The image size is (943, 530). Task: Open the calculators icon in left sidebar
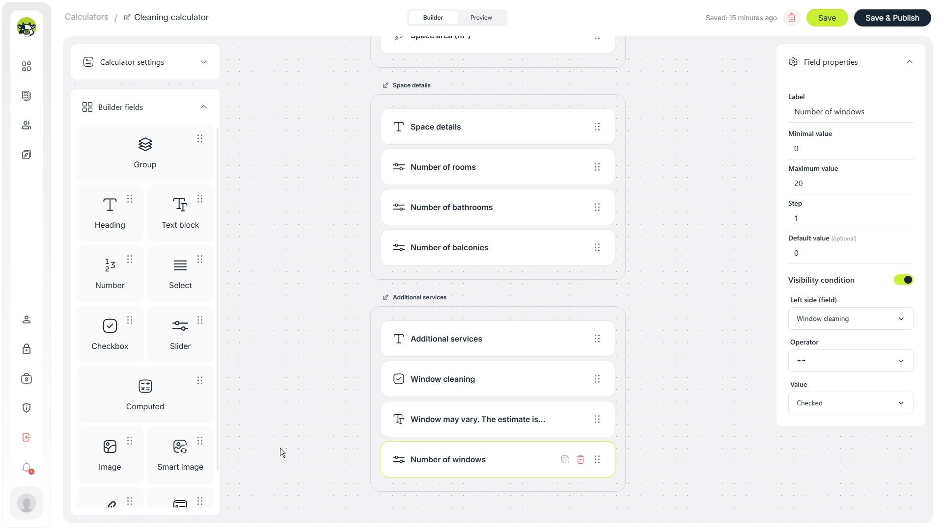pyautogui.click(x=27, y=96)
